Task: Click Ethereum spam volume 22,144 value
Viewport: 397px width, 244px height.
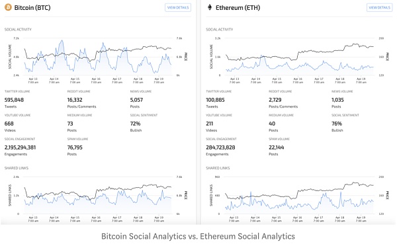Action: click(276, 147)
